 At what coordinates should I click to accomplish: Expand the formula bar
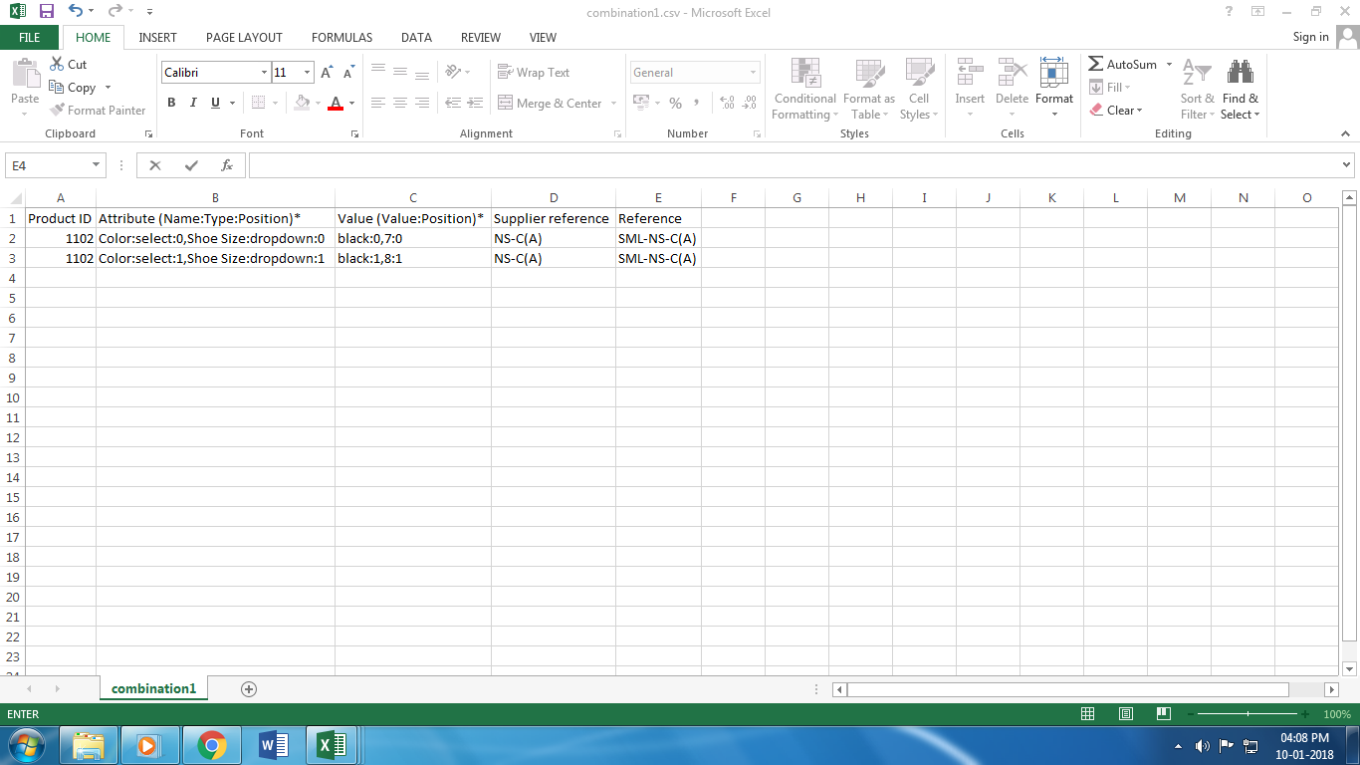coord(1347,165)
